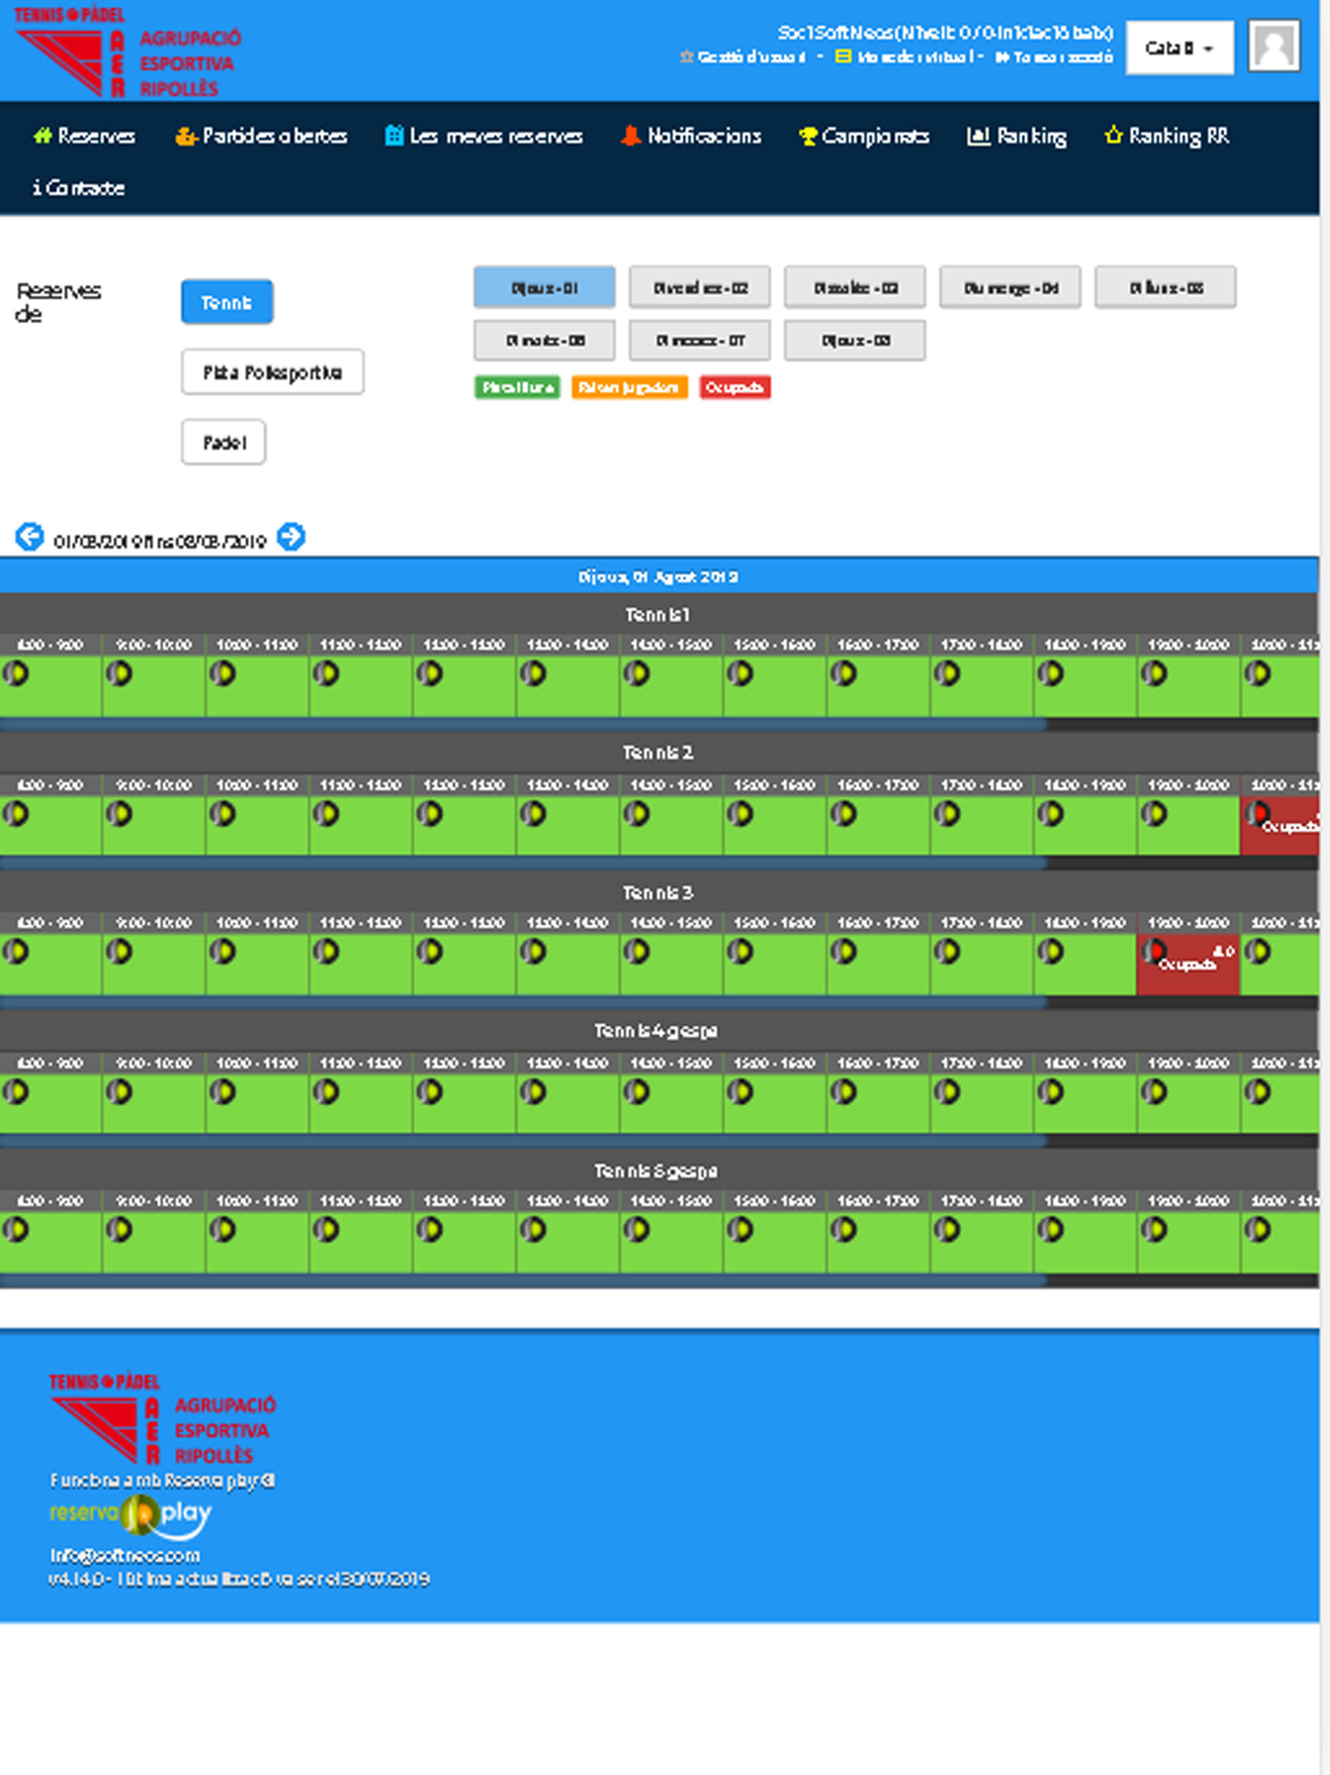The image size is (1330, 1775).
Task: Go to previous week with left arrow
Action: coord(30,536)
